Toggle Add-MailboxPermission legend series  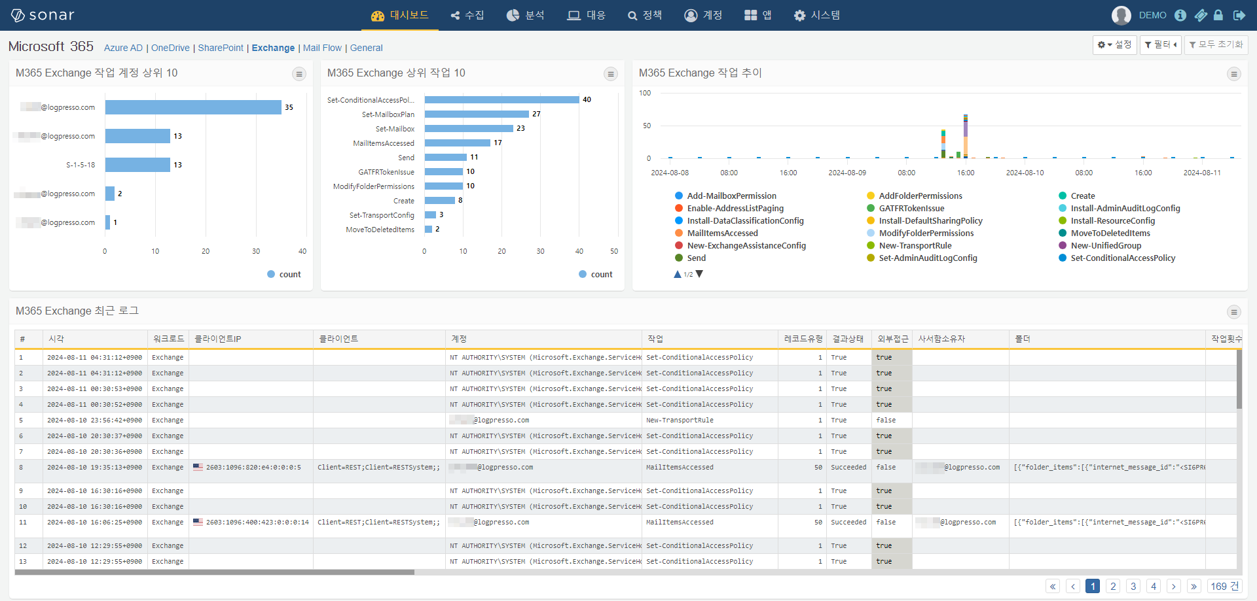pyautogui.click(x=725, y=196)
